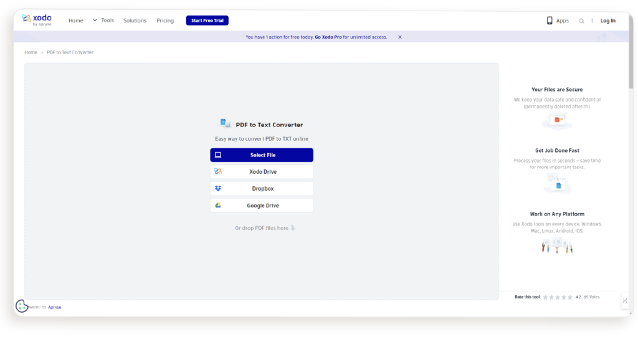The image size is (638, 337).
Task: Open Apps link in header
Action: pyautogui.click(x=563, y=21)
